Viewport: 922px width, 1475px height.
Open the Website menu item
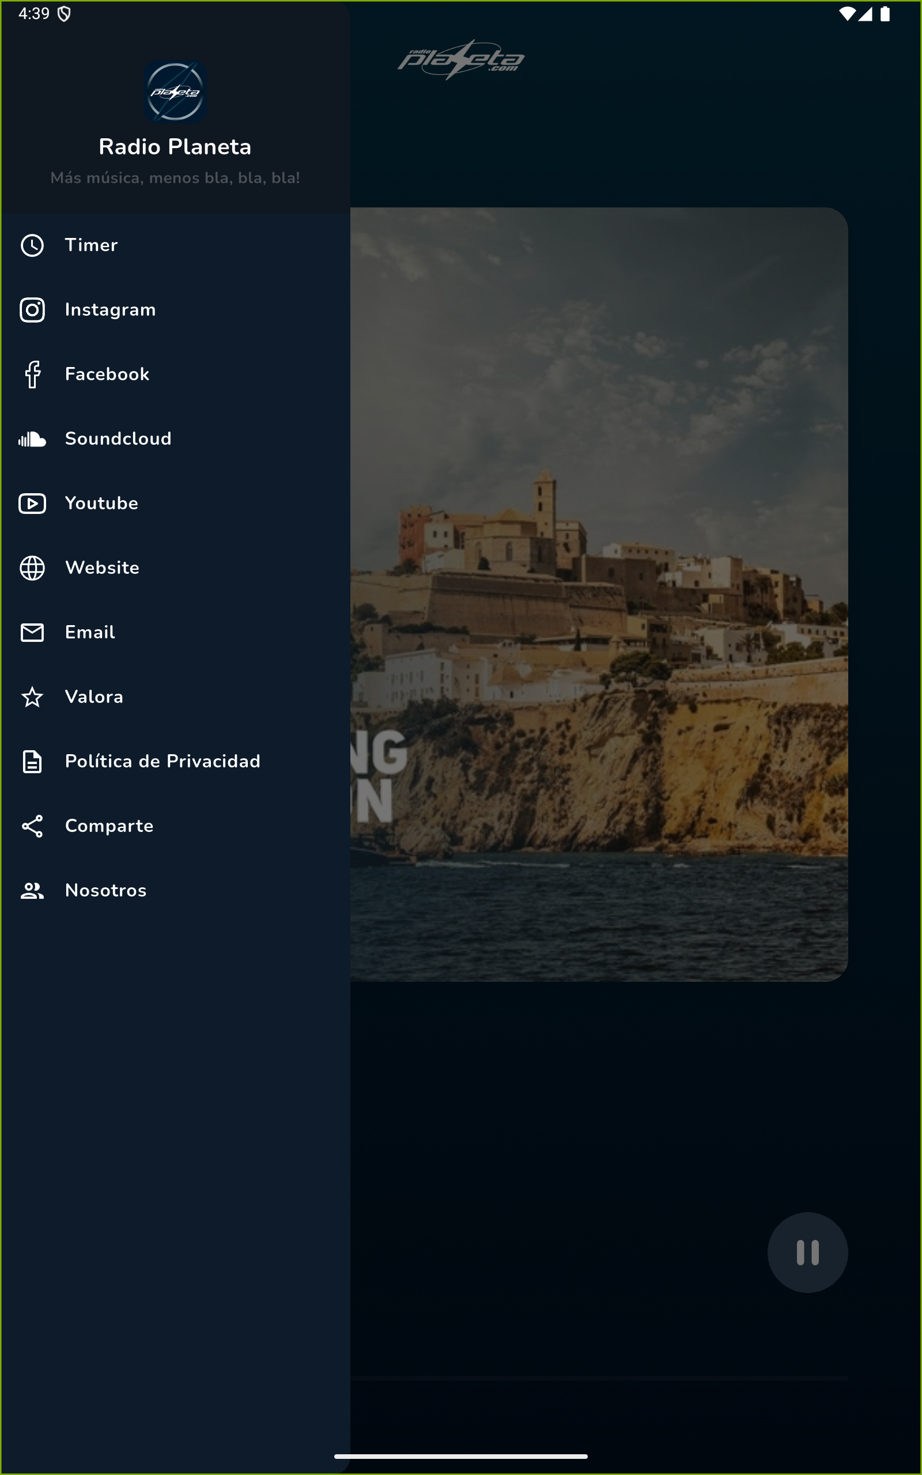[175, 568]
